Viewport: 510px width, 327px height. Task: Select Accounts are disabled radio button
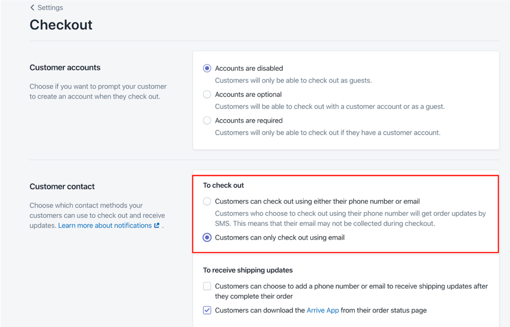(x=207, y=68)
